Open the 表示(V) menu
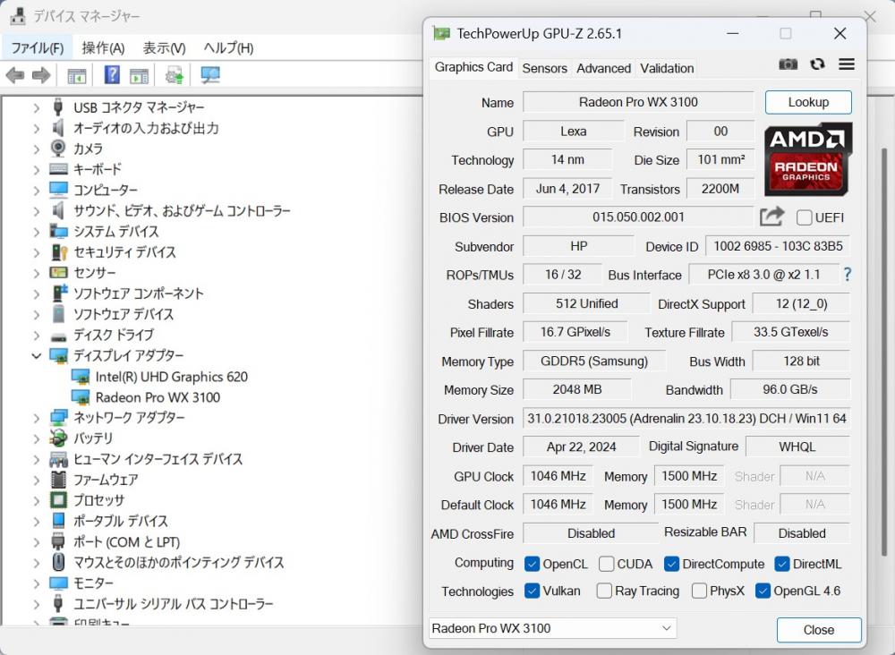 [x=165, y=48]
